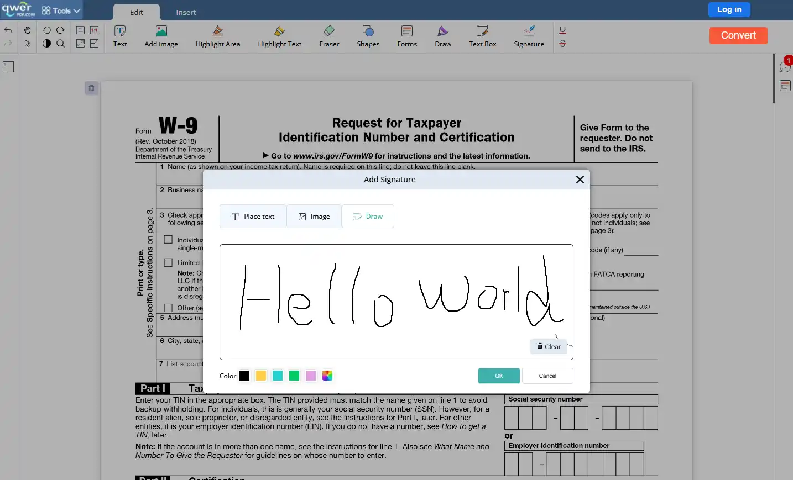Image resolution: width=793 pixels, height=480 pixels.
Task: Choose the Text tool
Action: point(120,36)
